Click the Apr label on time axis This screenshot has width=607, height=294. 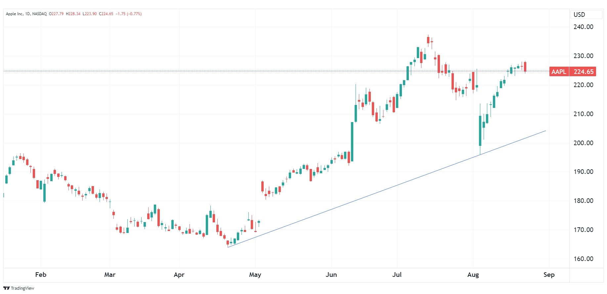point(179,275)
